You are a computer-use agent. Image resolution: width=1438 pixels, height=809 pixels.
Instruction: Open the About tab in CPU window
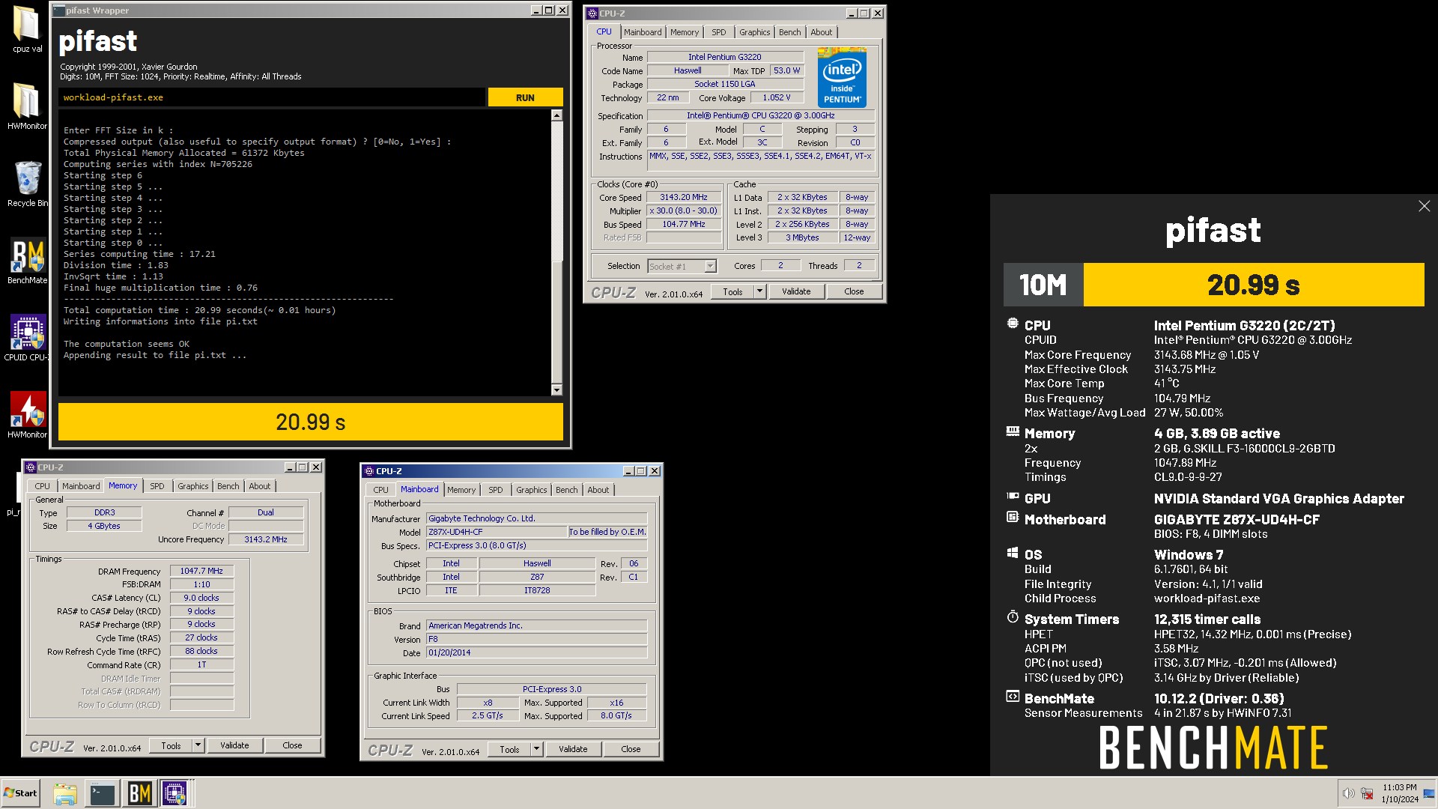pyautogui.click(x=821, y=32)
